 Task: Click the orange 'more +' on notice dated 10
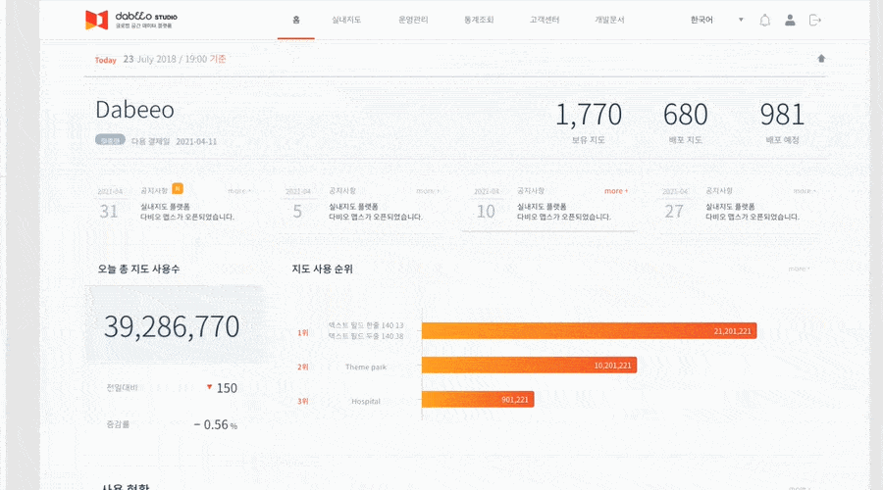click(616, 191)
